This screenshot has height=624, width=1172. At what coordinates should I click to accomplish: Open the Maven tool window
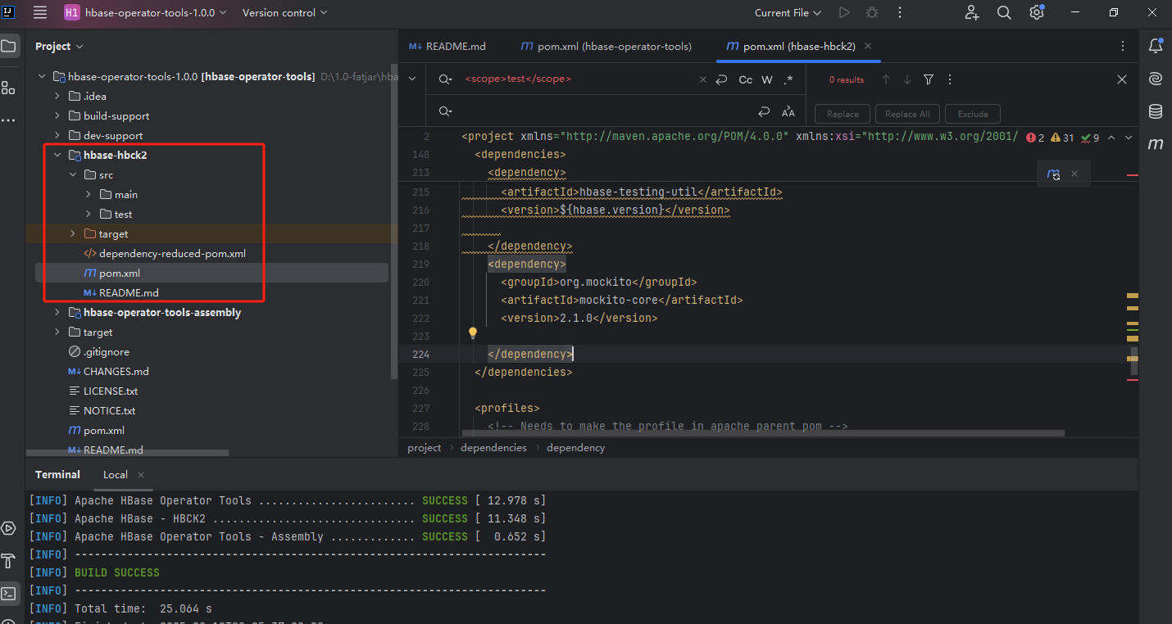coord(1156,144)
